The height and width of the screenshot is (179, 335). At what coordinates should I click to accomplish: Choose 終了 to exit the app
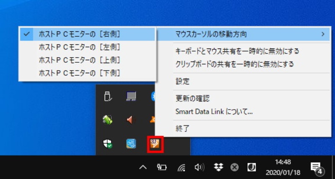tap(243, 129)
